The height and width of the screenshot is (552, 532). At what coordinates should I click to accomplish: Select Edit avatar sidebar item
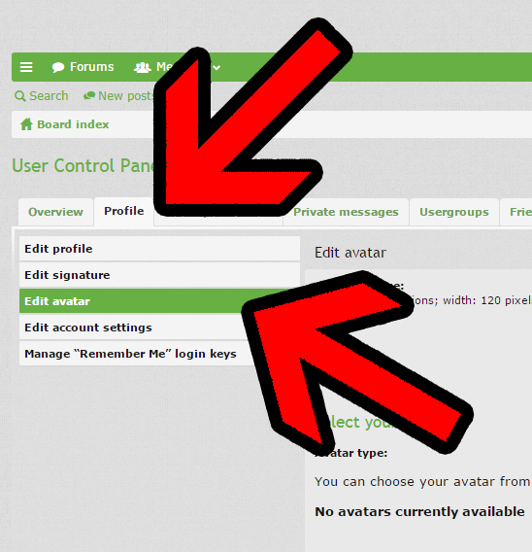coord(154,301)
